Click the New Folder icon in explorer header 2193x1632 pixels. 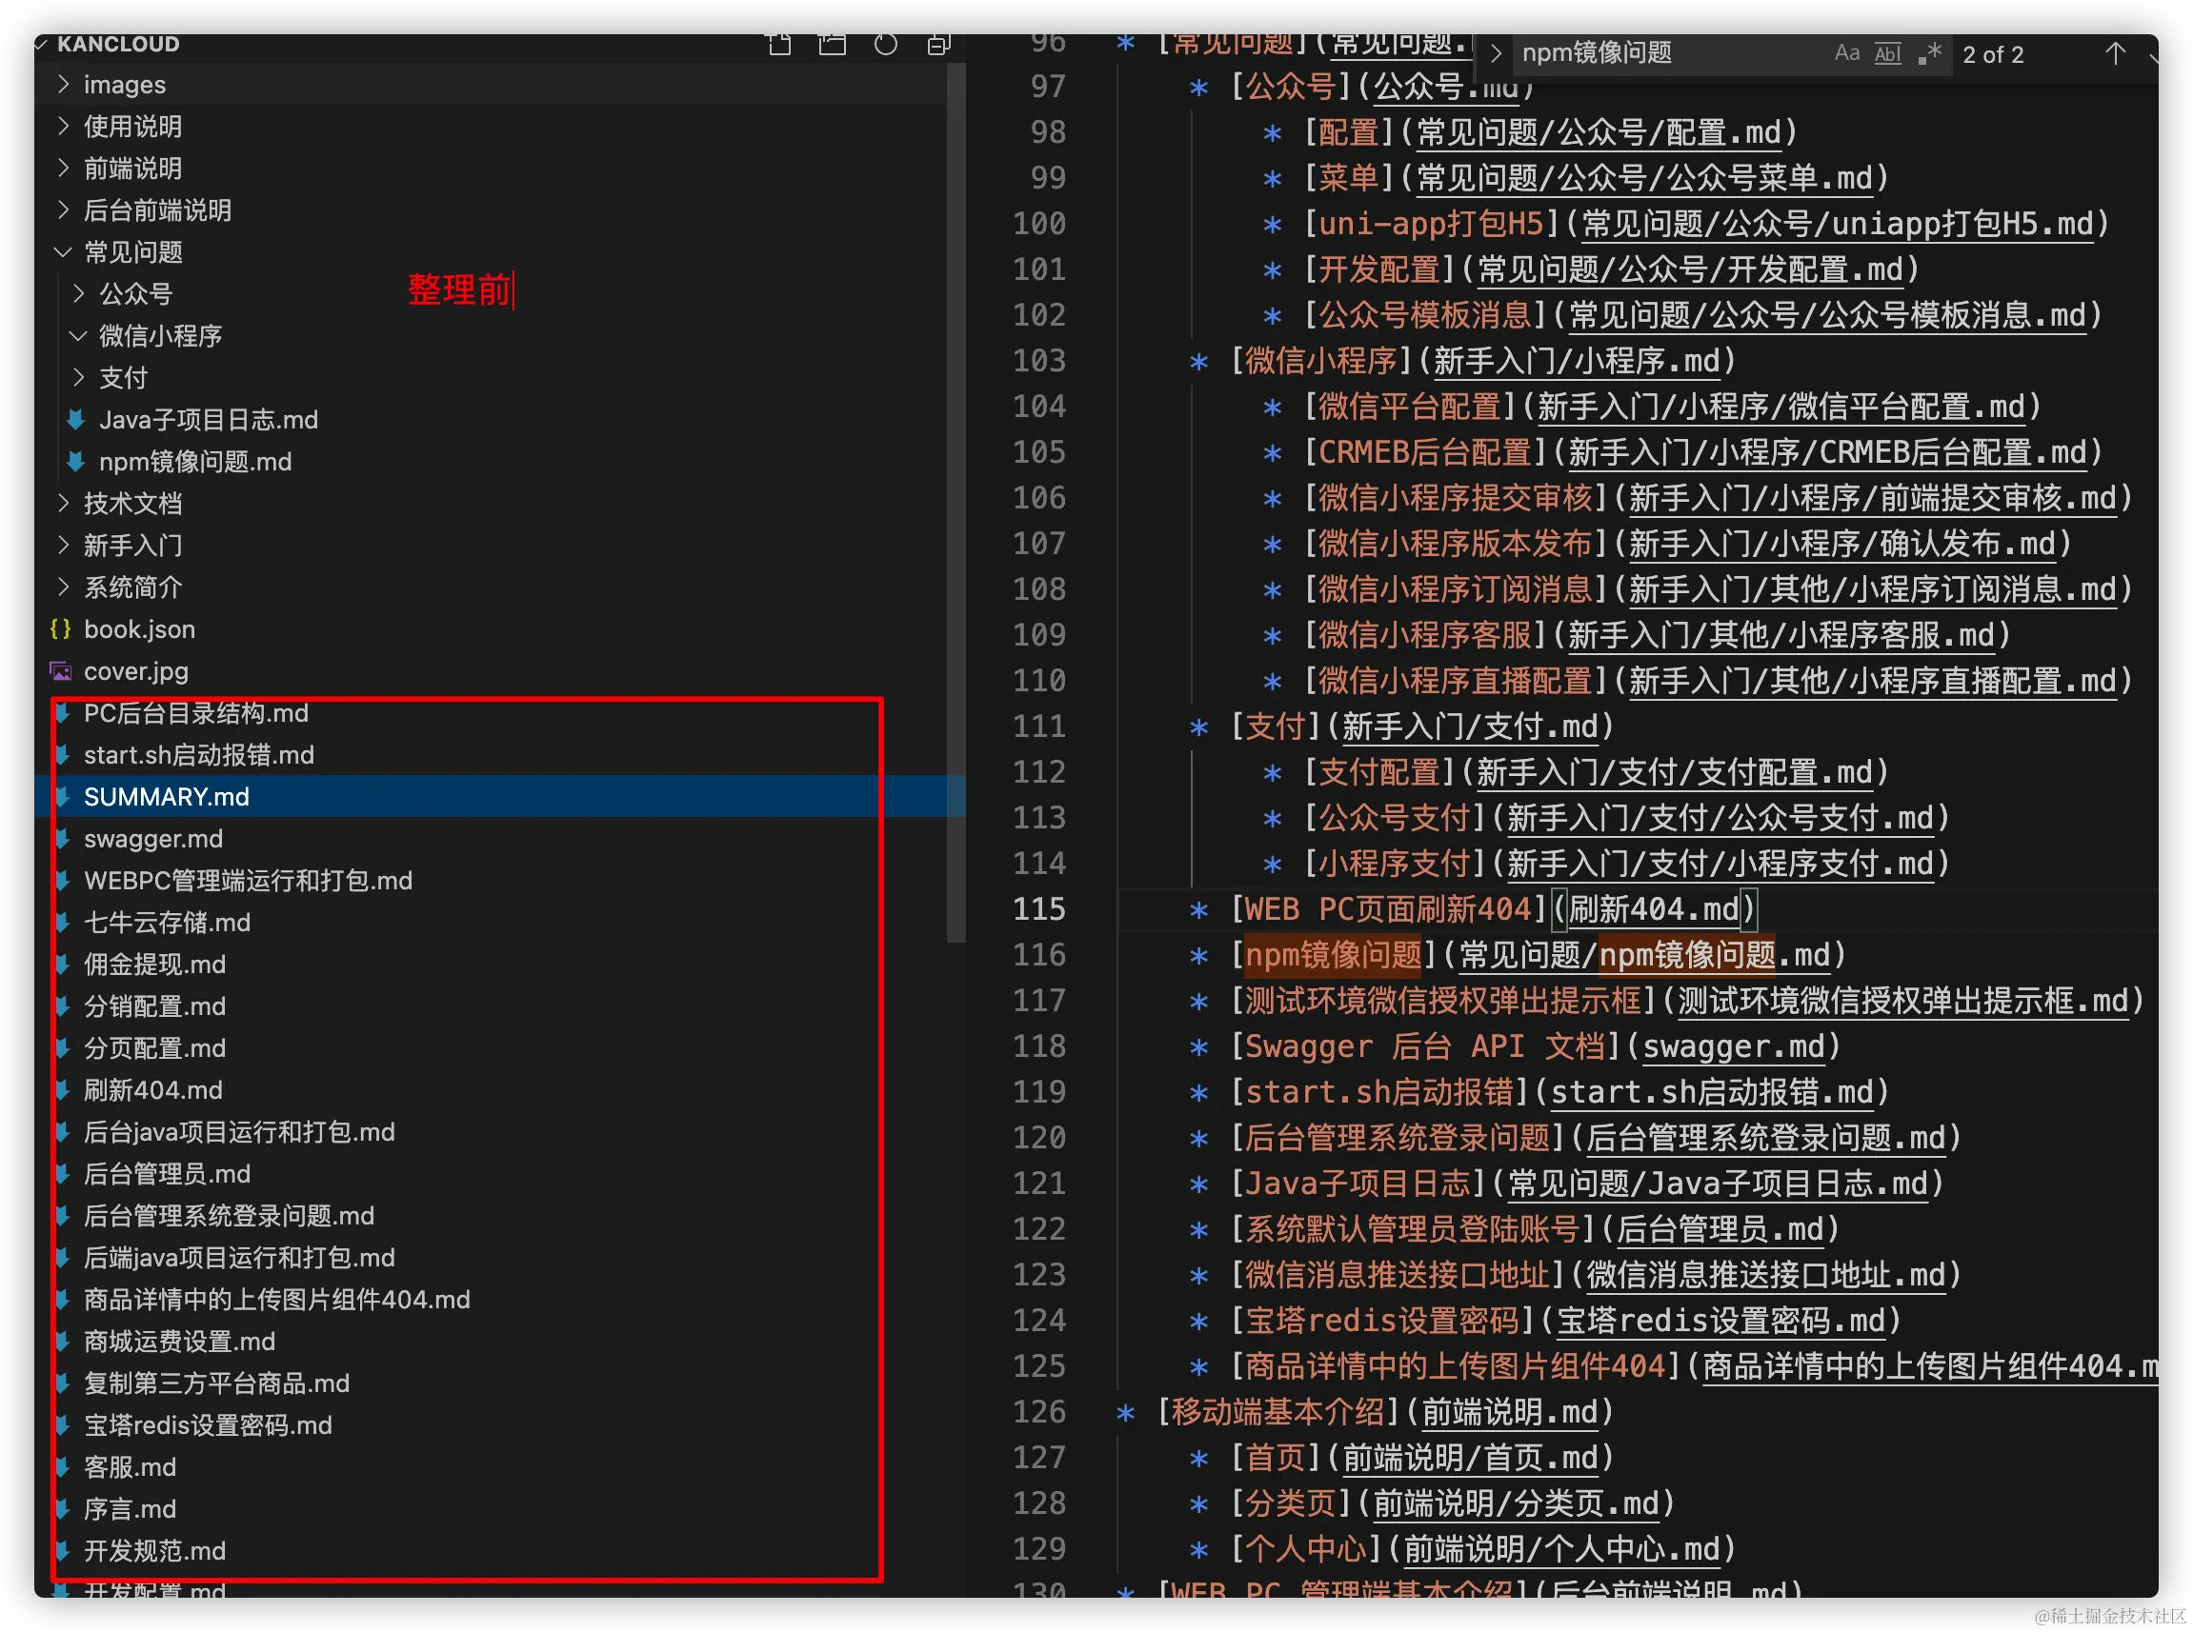tap(832, 45)
